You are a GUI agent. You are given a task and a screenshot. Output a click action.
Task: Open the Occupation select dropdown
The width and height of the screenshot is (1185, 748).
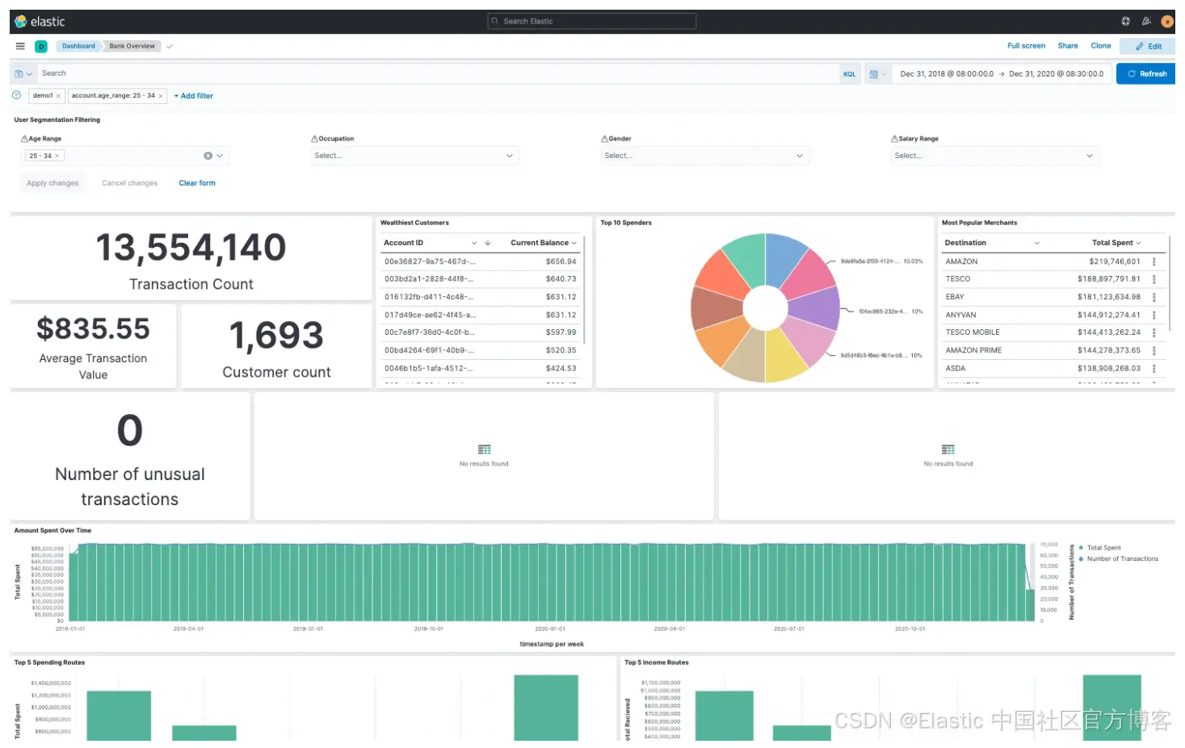pyautogui.click(x=415, y=156)
